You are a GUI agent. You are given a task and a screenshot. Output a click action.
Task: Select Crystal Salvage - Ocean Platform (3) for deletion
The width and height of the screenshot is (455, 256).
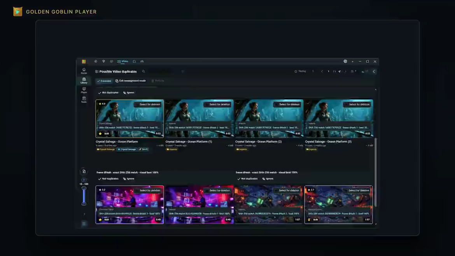point(357,105)
